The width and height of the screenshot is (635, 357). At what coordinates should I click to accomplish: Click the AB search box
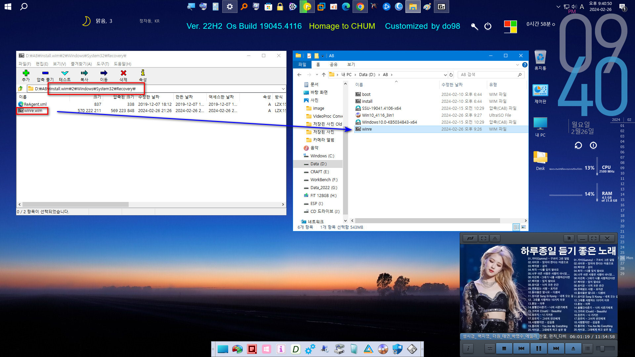[491, 75]
